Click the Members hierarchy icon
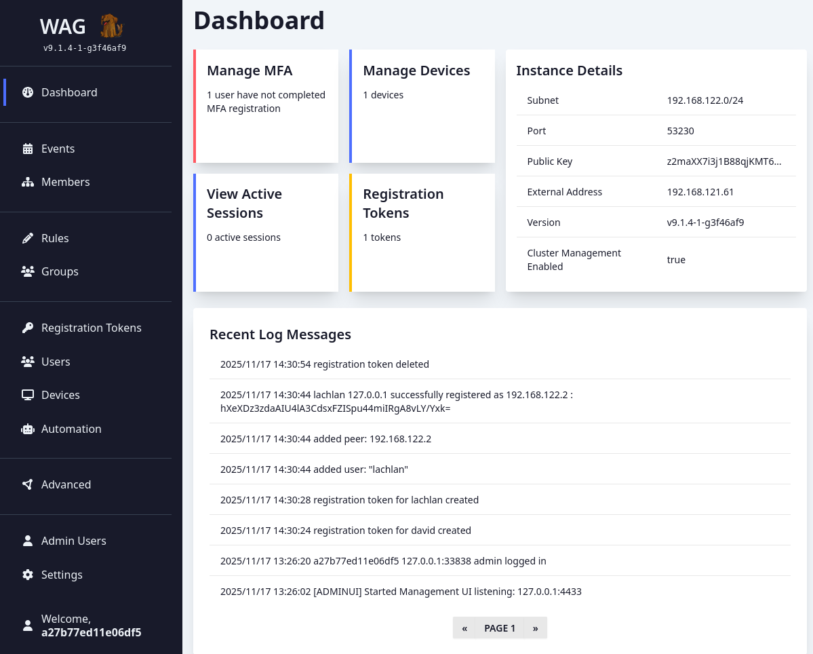 (28, 182)
